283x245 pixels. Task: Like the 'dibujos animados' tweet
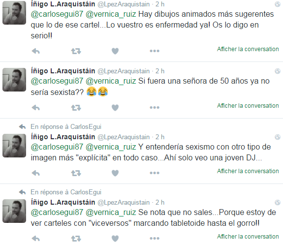[115, 51]
